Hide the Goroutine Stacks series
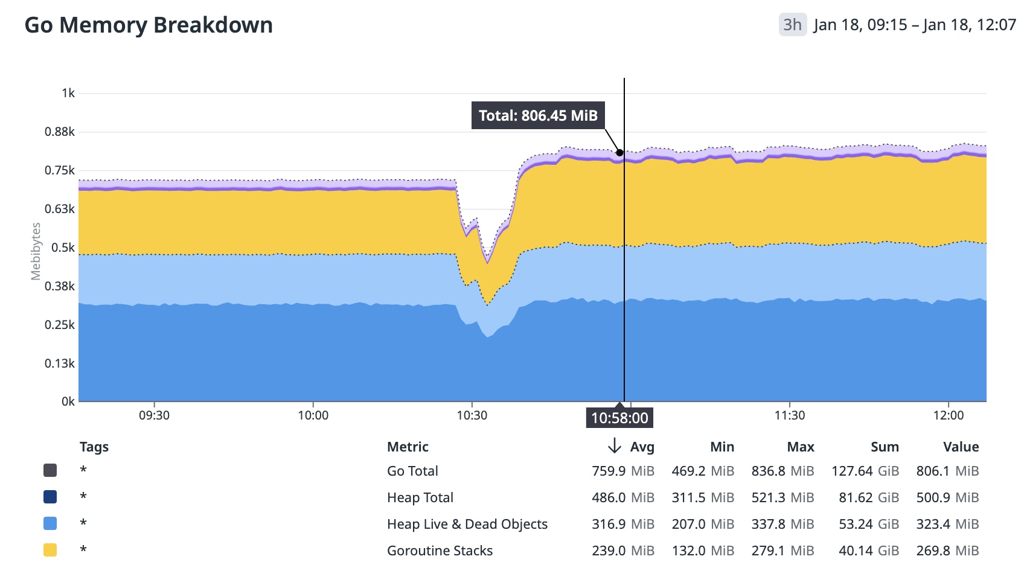 [x=439, y=550]
